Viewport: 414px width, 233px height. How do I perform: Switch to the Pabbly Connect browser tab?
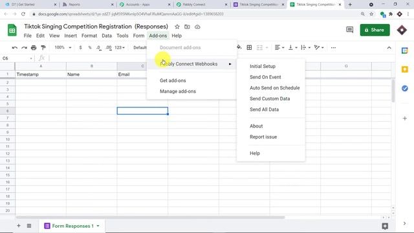pyautogui.click(x=202, y=5)
